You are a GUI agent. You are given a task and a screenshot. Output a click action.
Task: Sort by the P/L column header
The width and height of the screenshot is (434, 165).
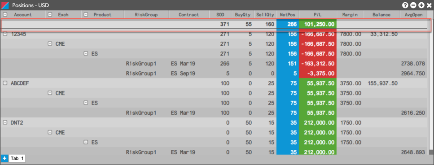pos(318,15)
